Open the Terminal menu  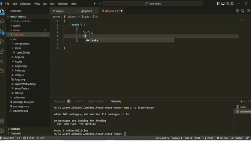click(x=62, y=4)
